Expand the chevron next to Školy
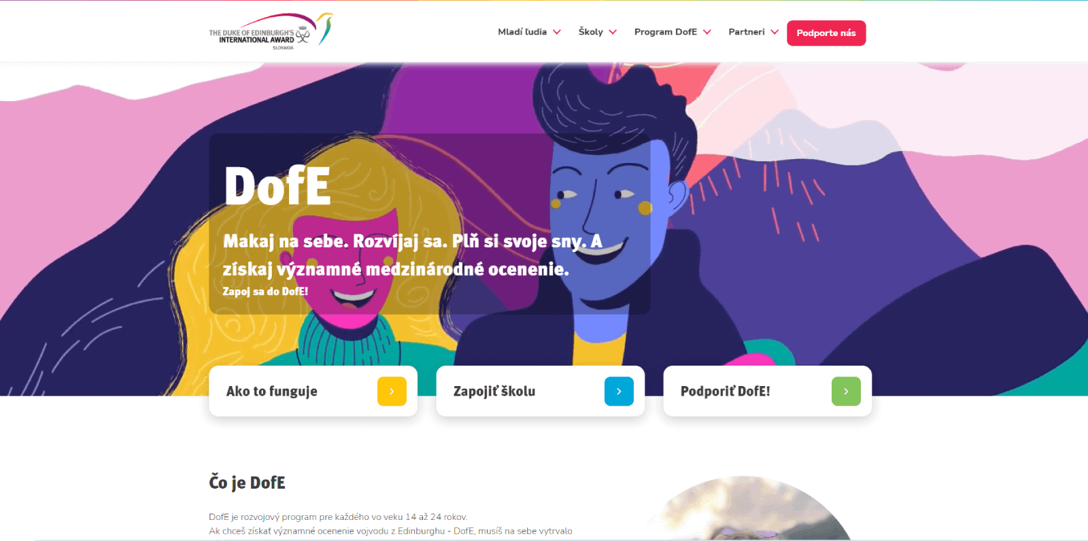Screen dimensions: 1088x541 [613, 32]
